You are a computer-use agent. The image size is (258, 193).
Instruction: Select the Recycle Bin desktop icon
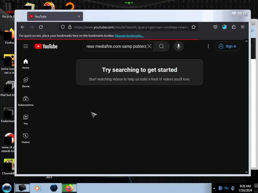[8, 10]
